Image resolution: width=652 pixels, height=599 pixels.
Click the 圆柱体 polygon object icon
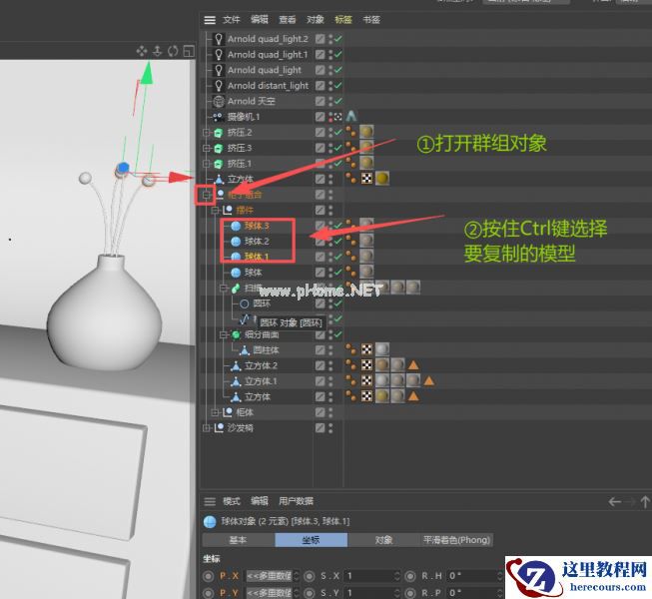coord(245,350)
